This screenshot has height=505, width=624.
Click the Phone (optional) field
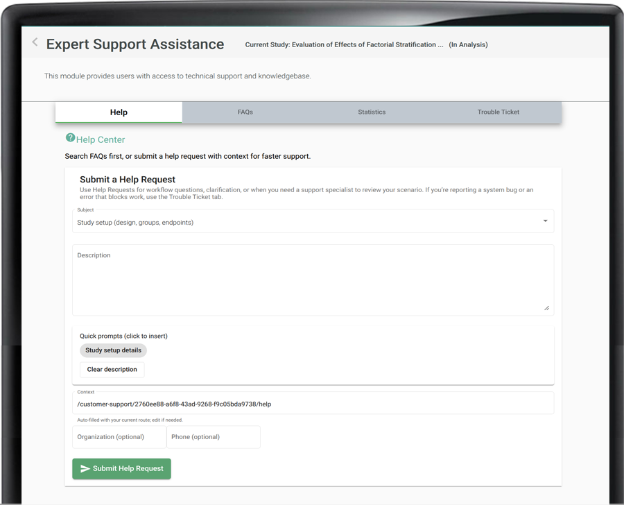(x=213, y=437)
